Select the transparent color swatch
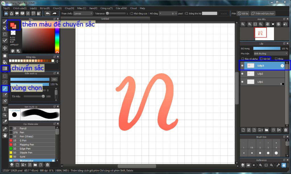 pos(13,33)
